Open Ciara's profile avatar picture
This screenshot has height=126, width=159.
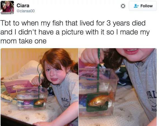(7, 8)
